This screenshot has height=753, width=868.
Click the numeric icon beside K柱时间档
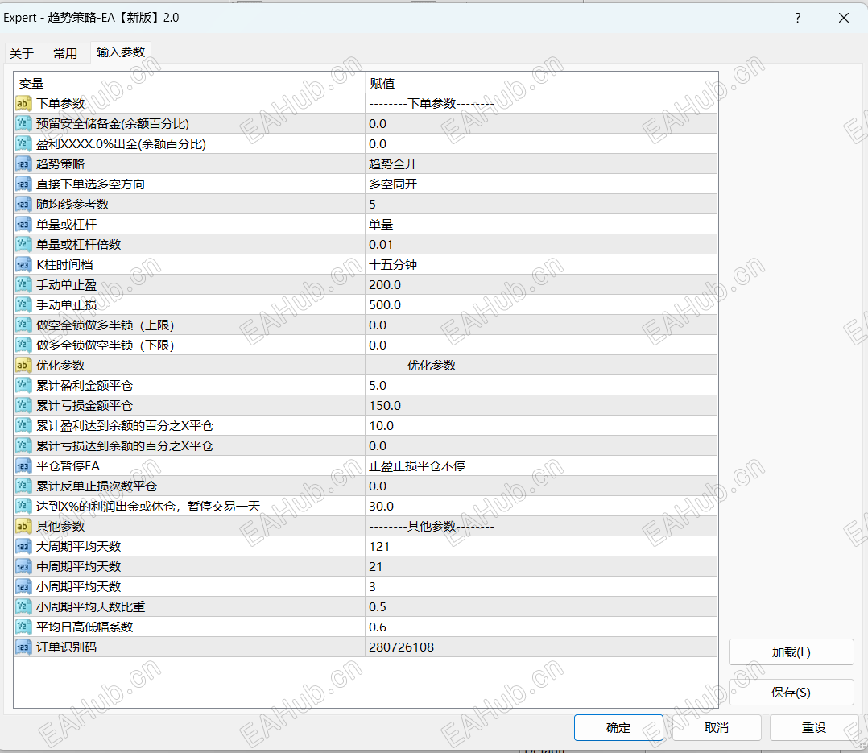23,264
